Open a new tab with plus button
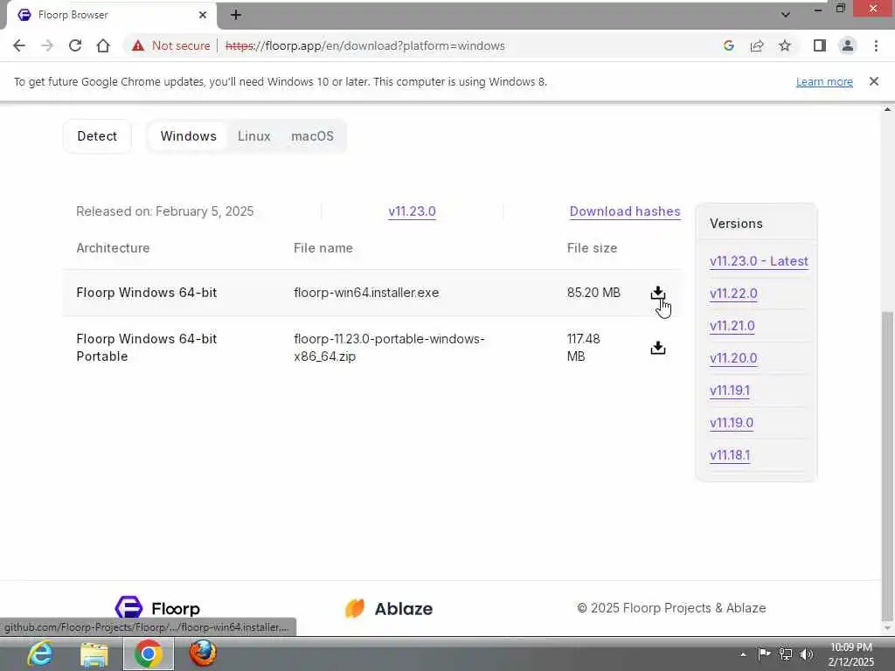Viewport: 895px width, 671px height. click(236, 15)
